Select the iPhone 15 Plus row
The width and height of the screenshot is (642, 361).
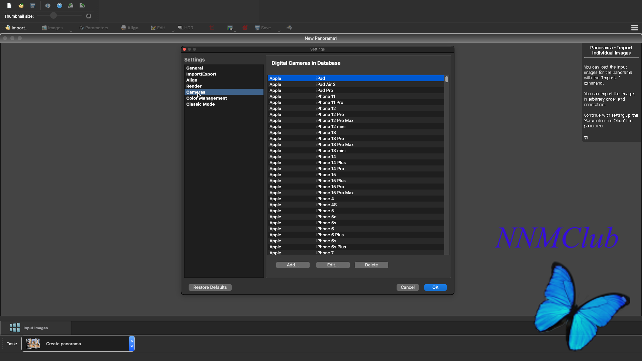(356, 180)
